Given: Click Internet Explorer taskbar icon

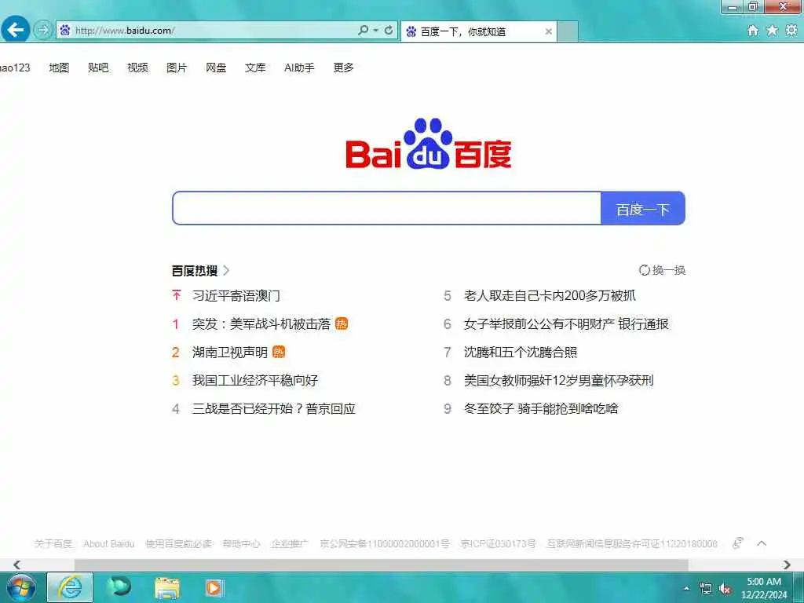Looking at the screenshot, I should [70, 587].
